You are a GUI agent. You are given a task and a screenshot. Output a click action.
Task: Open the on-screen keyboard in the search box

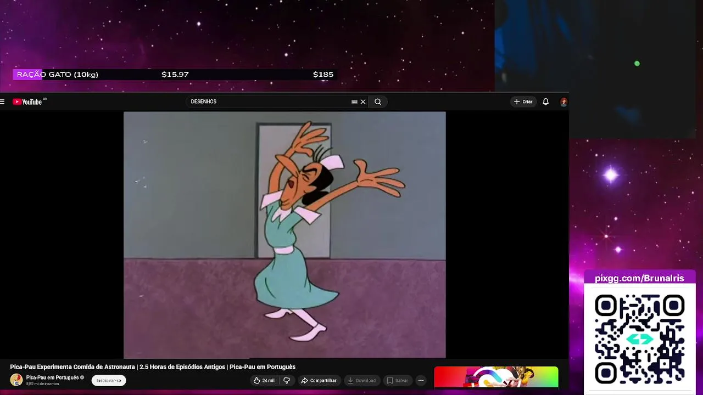click(x=354, y=101)
